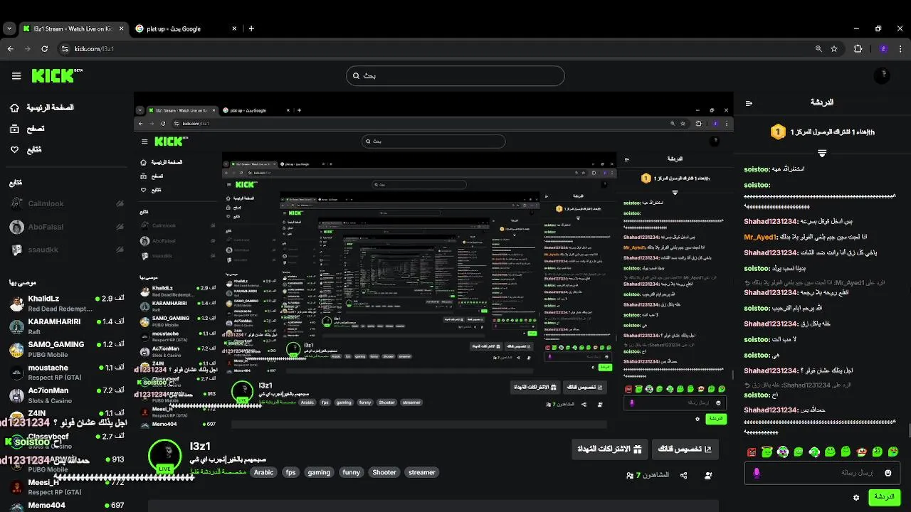Open the hamburger sidebar menu
This screenshot has height=512, width=911.
coord(16,76)
